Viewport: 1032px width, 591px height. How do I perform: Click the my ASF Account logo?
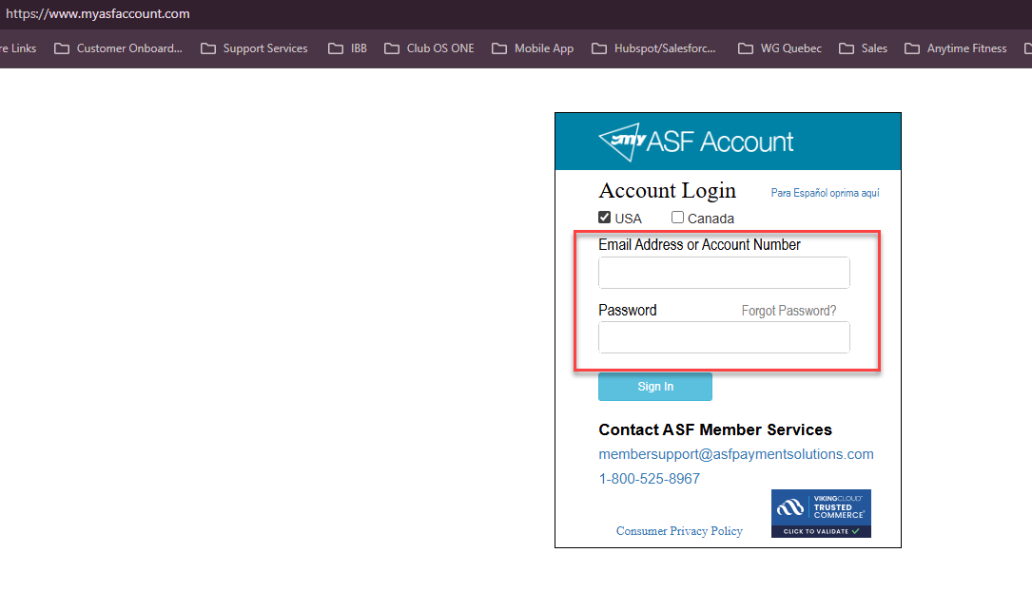pos(695,142)
